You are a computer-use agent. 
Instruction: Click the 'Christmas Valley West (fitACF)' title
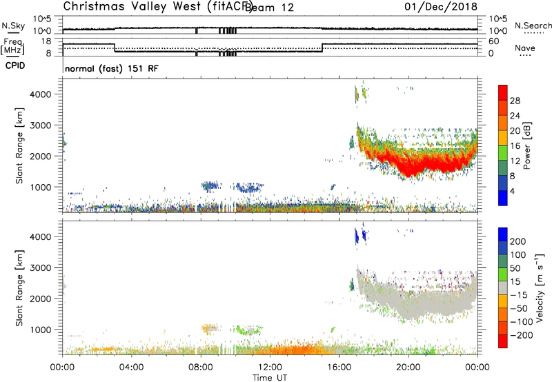tap(157, 6)
